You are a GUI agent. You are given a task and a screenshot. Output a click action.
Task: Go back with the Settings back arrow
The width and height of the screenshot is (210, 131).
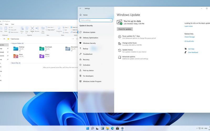click(80, 8)
